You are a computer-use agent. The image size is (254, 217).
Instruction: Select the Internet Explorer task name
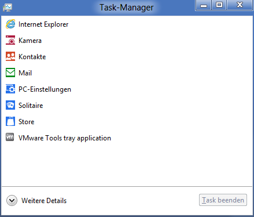43,24
